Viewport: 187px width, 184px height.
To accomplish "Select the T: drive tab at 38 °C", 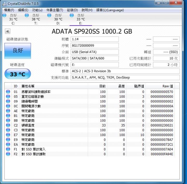I will click(x=36, y=19).
